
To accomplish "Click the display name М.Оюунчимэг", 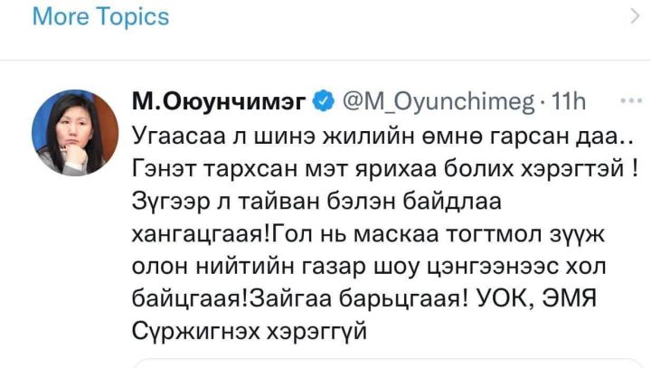I will [x=217, y=103].
